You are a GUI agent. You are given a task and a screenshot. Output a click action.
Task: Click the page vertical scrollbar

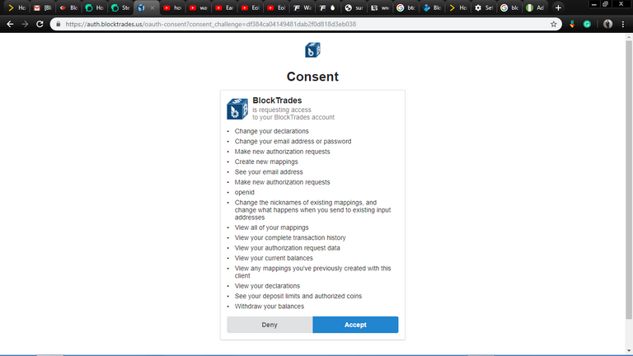[629, 178]
